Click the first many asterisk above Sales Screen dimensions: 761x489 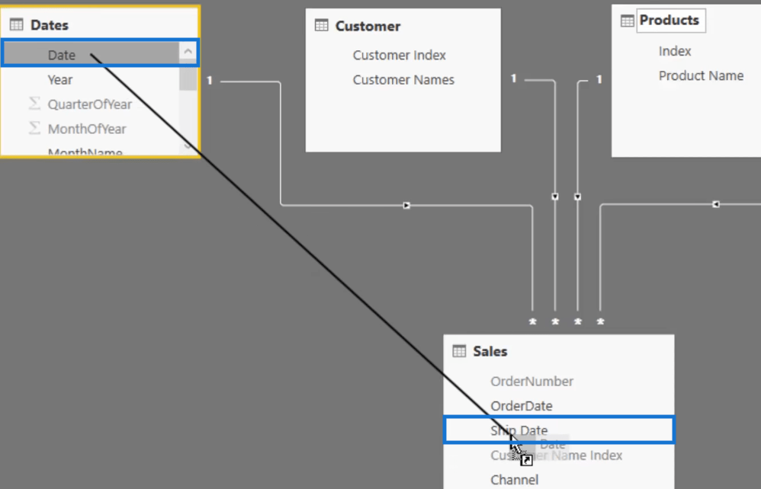(533, 321)
